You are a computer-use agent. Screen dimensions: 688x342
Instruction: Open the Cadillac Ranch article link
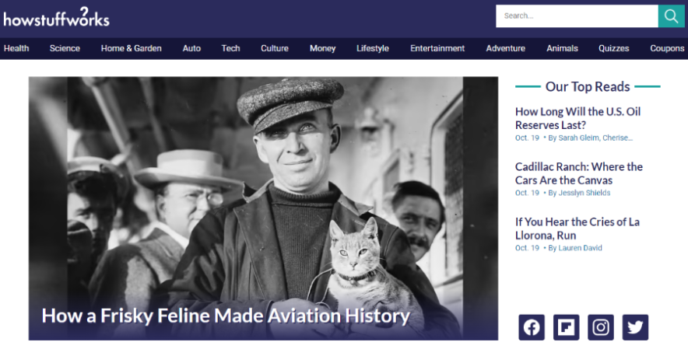(x=578, y=173)
